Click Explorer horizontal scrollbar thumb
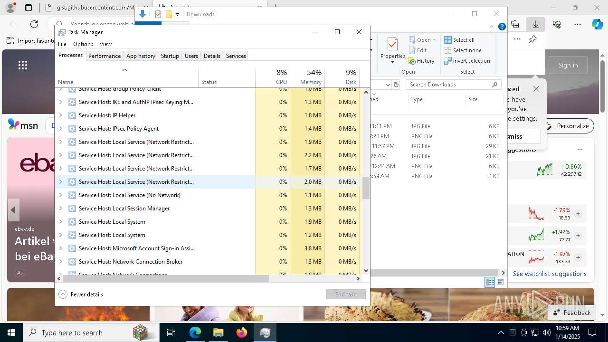Viewport: 608px width, 342px height. coord(433,273)
